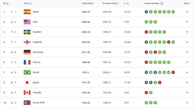Click the Canada flag icon
This screenshot has height=108, width=194.
[x=27, y=93]
